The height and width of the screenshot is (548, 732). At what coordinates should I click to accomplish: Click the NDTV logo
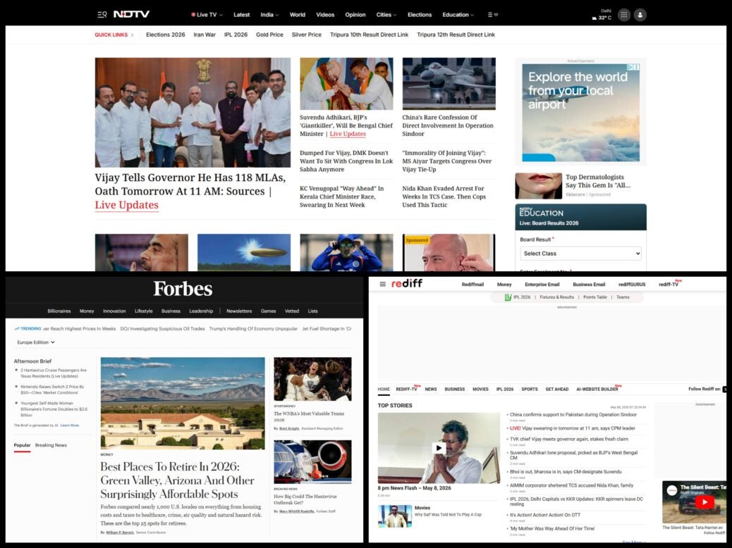pyautogui.click(x=132, y=15)
